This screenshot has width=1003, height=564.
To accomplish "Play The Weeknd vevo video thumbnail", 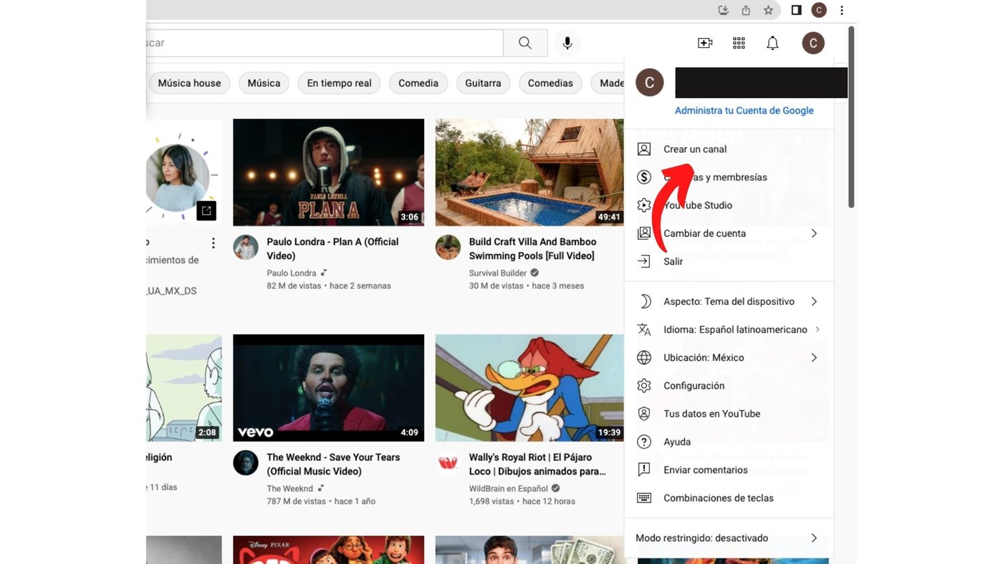I will pyautogui.click(x=328, y=388).
